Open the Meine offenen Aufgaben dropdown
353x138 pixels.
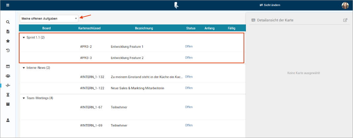click(49, 18)
